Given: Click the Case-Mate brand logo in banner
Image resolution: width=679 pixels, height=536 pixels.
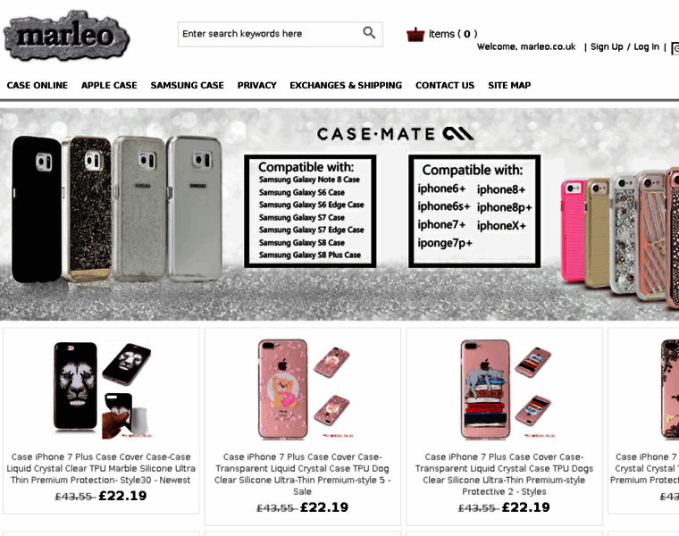Looking at the screenshot, I should click(395, 134).
